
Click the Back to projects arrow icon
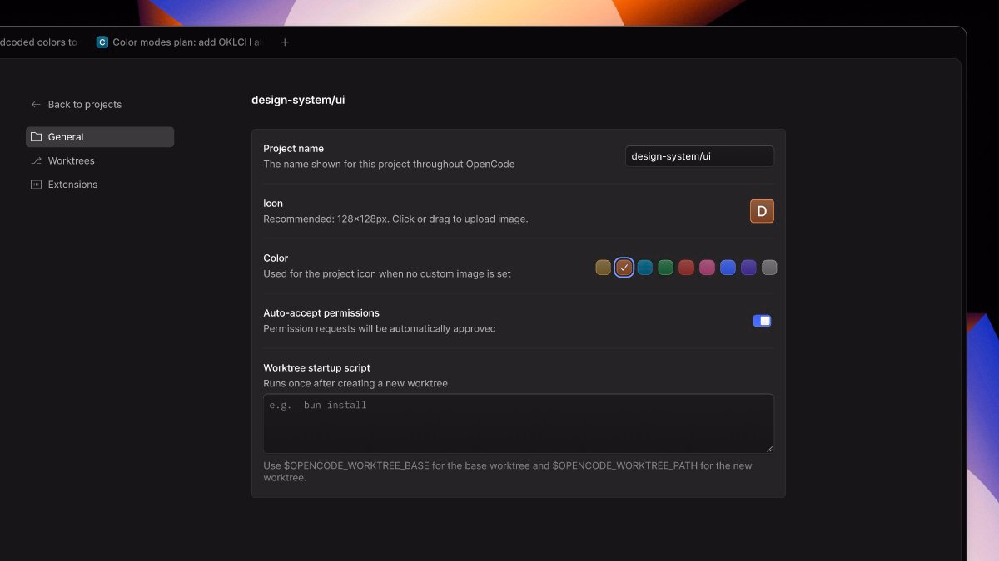pyautogui.click(x=36, y=105)
